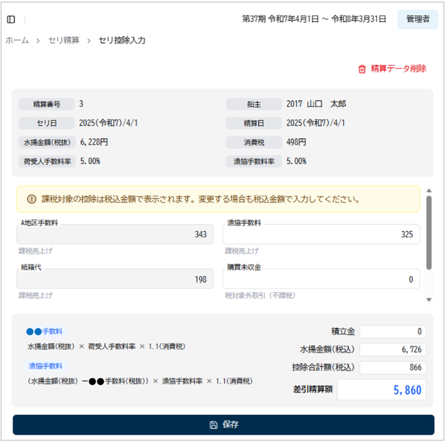
Task: Click the 水揚金額(税込) total field
Action: pos(393,350)
